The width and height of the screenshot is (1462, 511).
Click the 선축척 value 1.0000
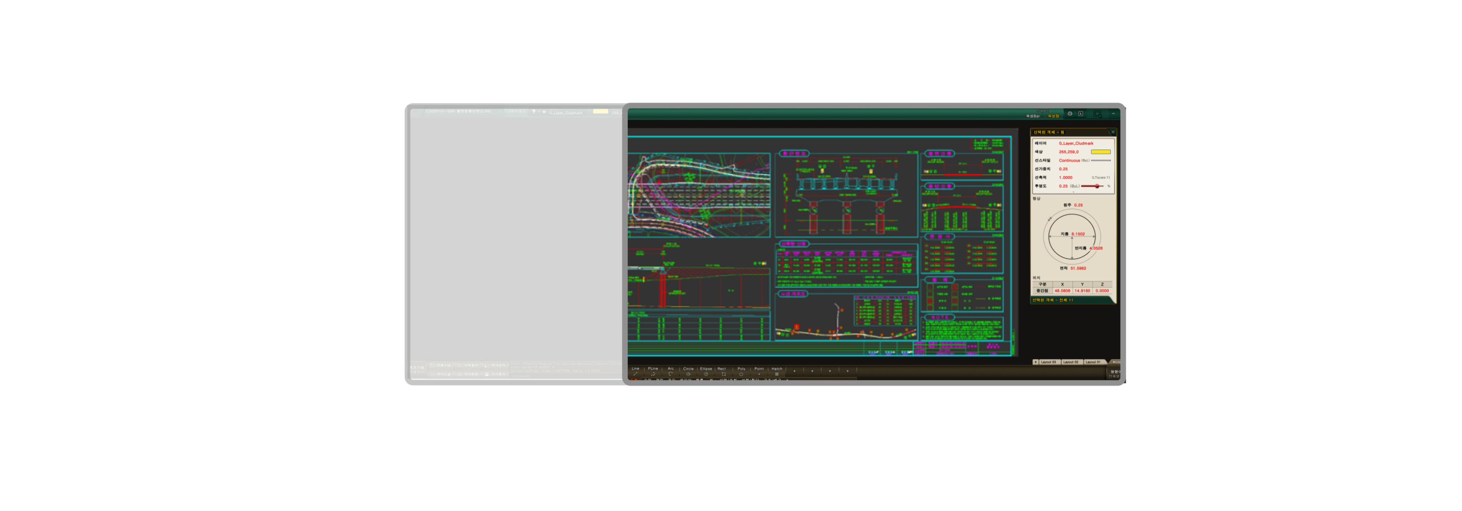point(1065,177)
